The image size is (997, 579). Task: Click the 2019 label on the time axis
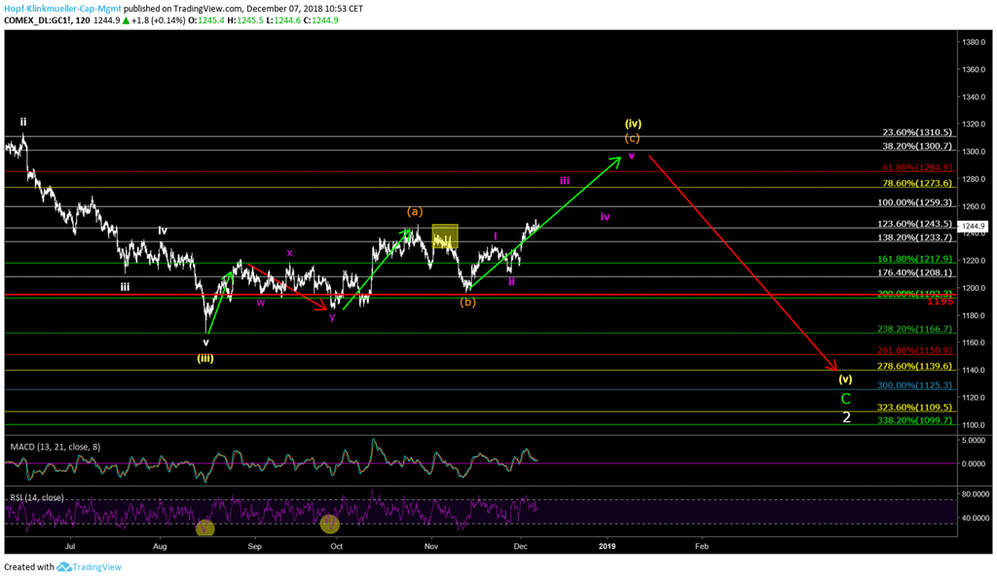(x=607, y=548)
